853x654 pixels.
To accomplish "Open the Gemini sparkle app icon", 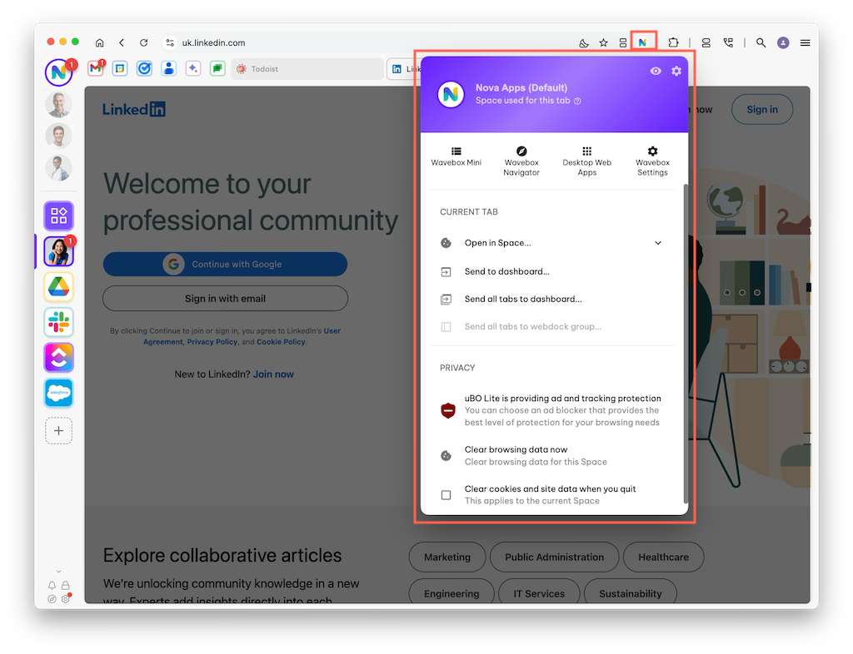I will pos(193,68).
